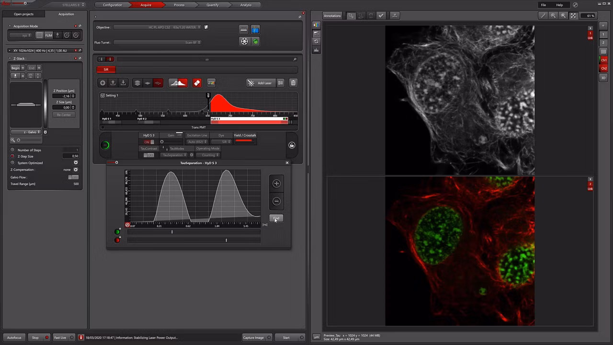Select the FLIM acquisition mode icon

coord(48,35)
